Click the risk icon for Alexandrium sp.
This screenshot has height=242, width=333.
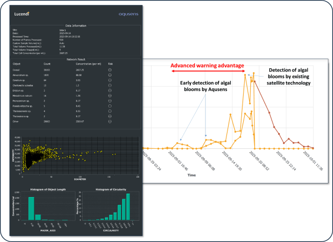click(x=110, y=75)
